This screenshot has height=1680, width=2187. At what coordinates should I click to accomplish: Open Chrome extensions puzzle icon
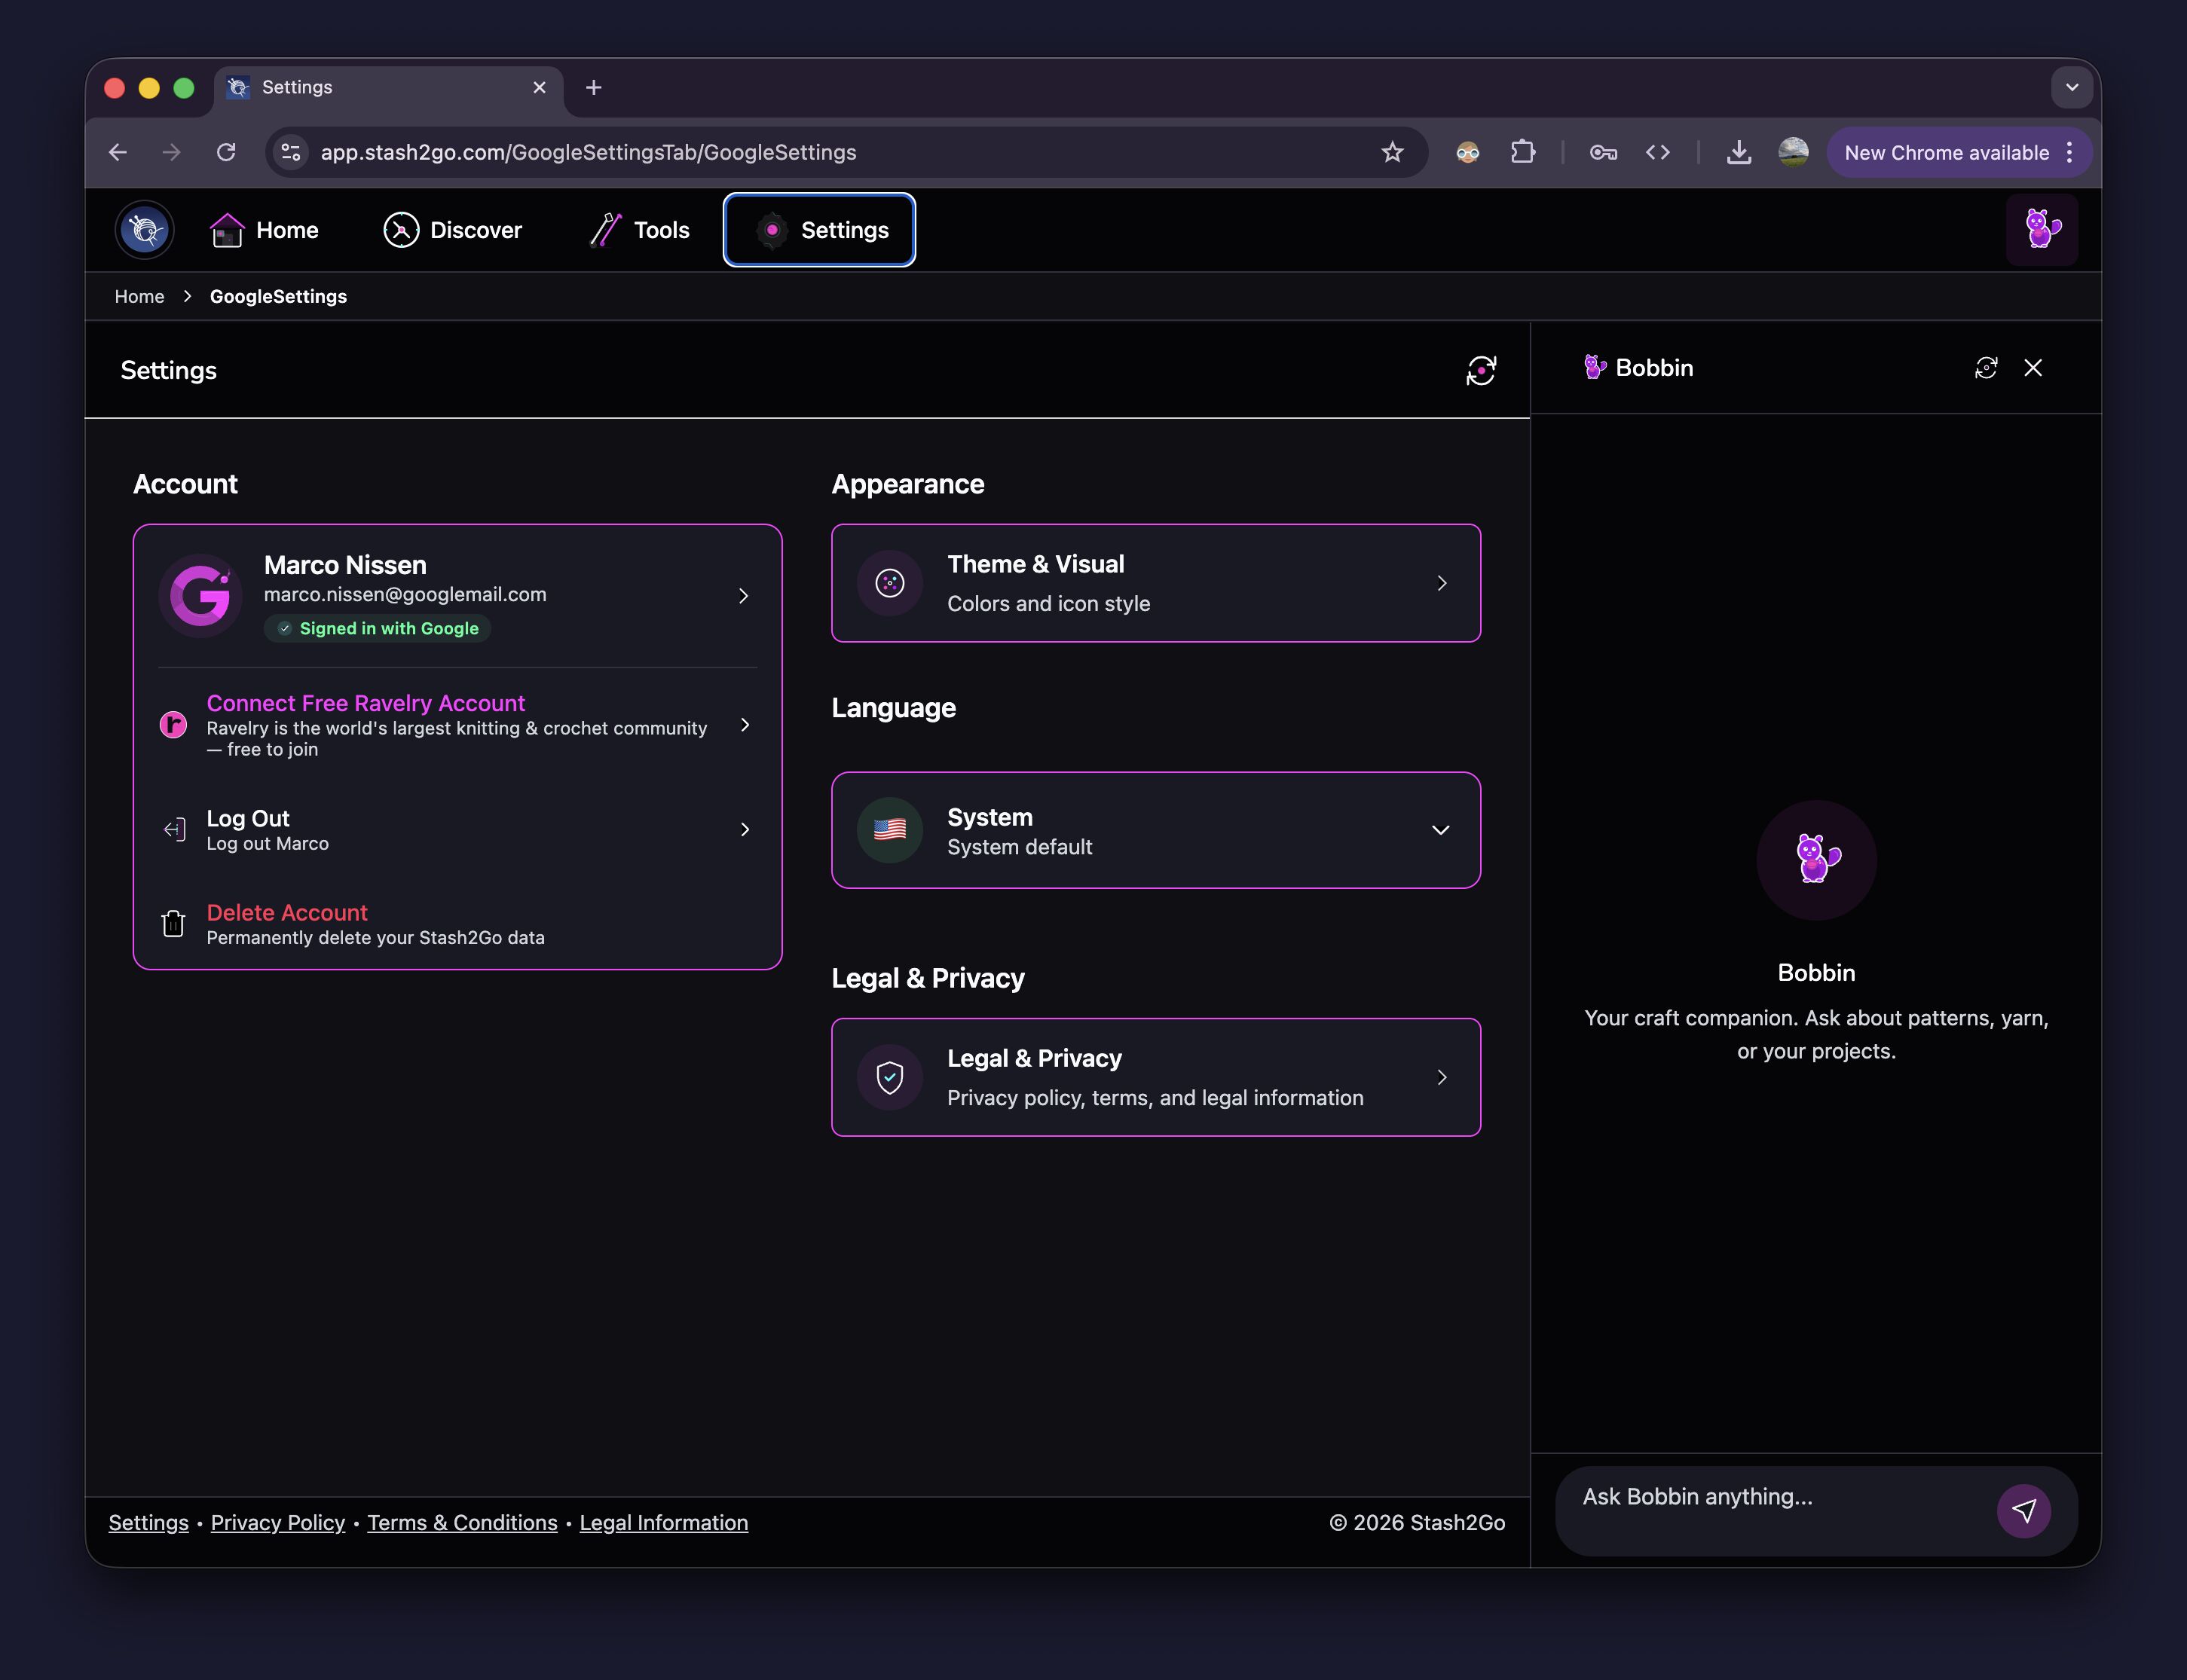pos(1523,152)
